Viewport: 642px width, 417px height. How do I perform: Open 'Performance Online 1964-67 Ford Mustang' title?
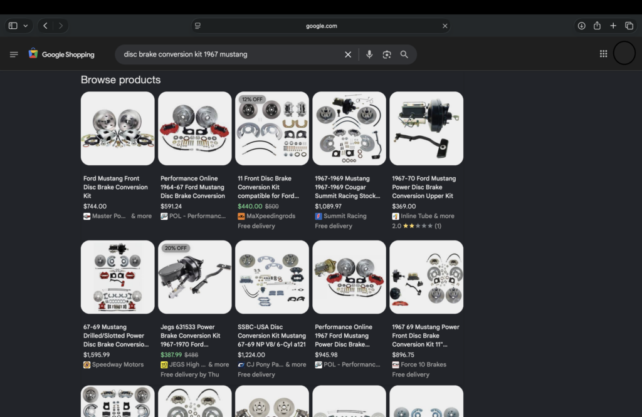(x=192, y=187)
